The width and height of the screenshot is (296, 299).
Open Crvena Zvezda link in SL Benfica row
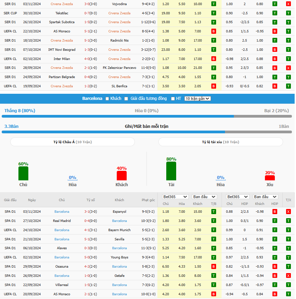[62, 86]
